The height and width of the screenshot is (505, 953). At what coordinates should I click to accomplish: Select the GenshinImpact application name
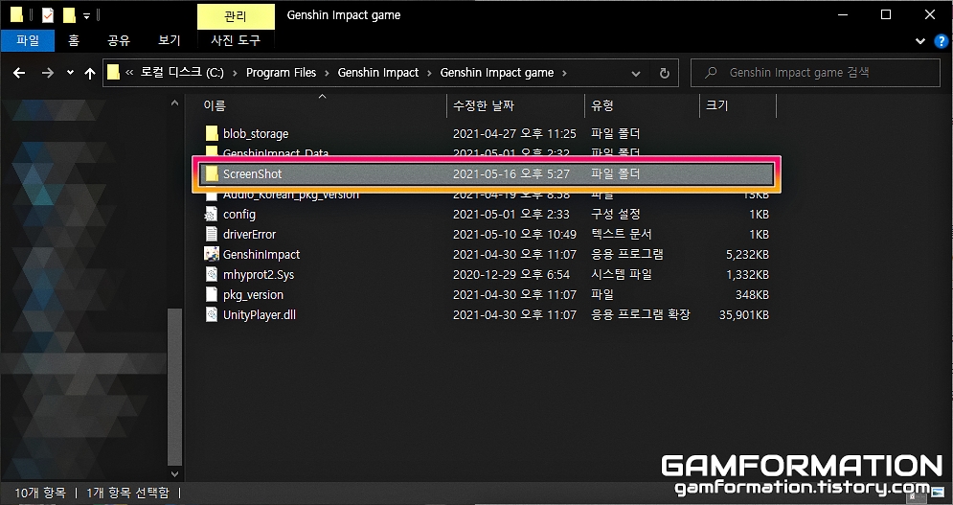tap(261, 254)
